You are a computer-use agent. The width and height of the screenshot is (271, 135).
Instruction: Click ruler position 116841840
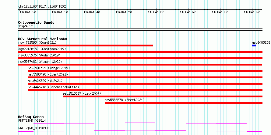[92, 12]
